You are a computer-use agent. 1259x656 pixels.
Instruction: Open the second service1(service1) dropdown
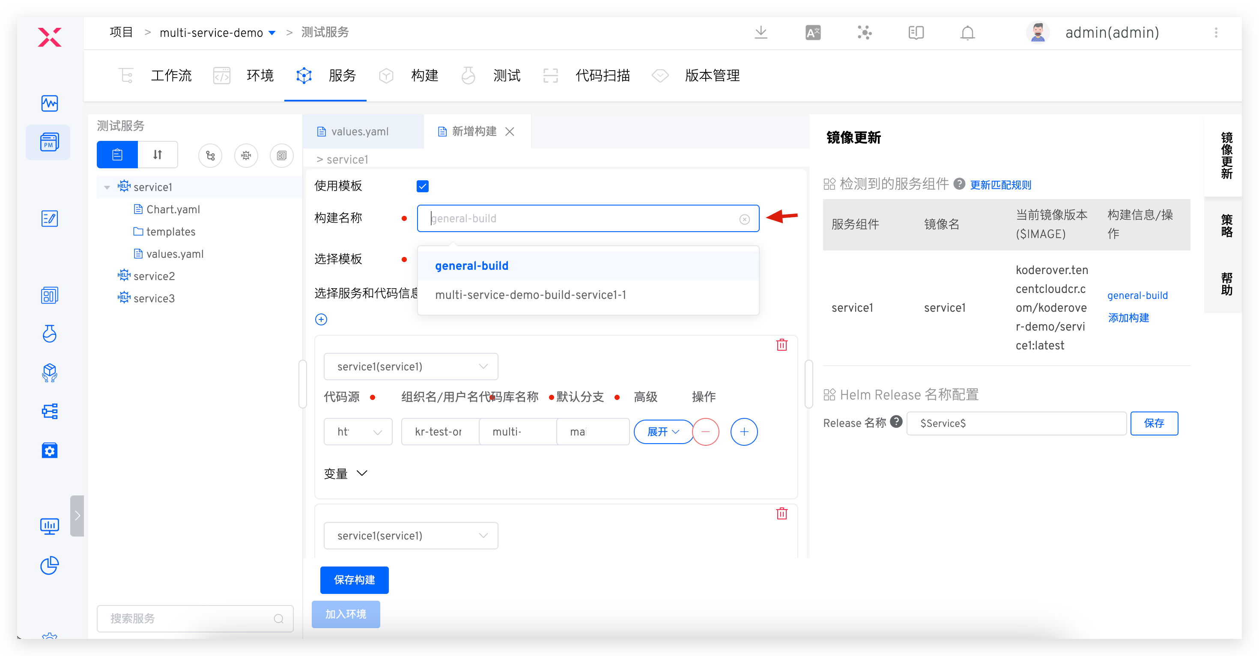tap(411, 536)
